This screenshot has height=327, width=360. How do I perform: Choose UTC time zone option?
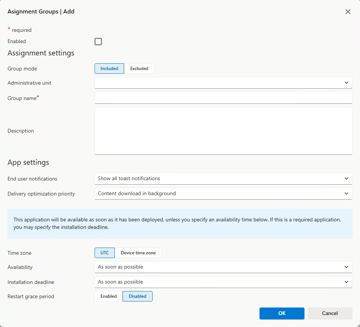pos(105,253)
